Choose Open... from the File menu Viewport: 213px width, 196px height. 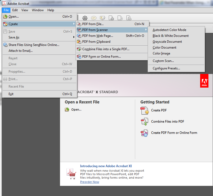pyautogui.click(x=40, y=17)
